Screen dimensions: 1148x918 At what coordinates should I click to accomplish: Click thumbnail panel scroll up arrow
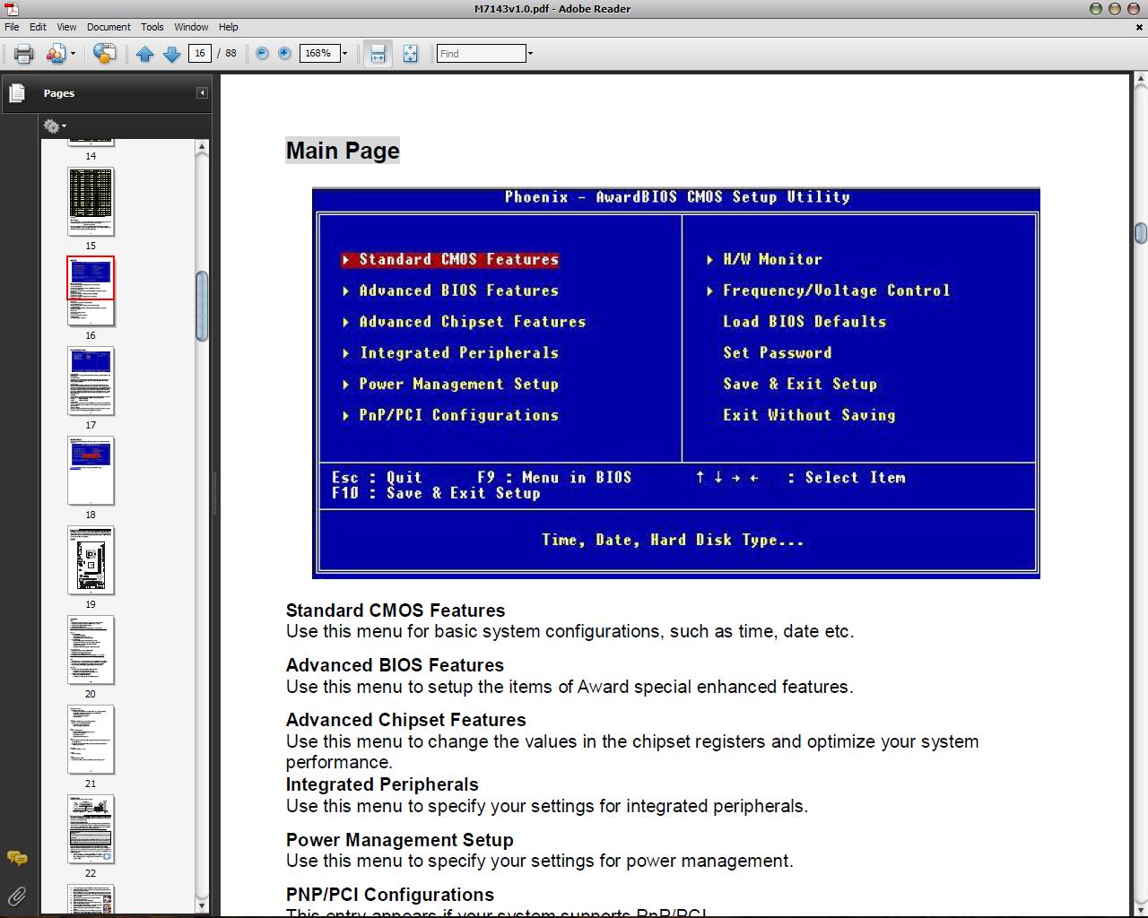[202, 146]
